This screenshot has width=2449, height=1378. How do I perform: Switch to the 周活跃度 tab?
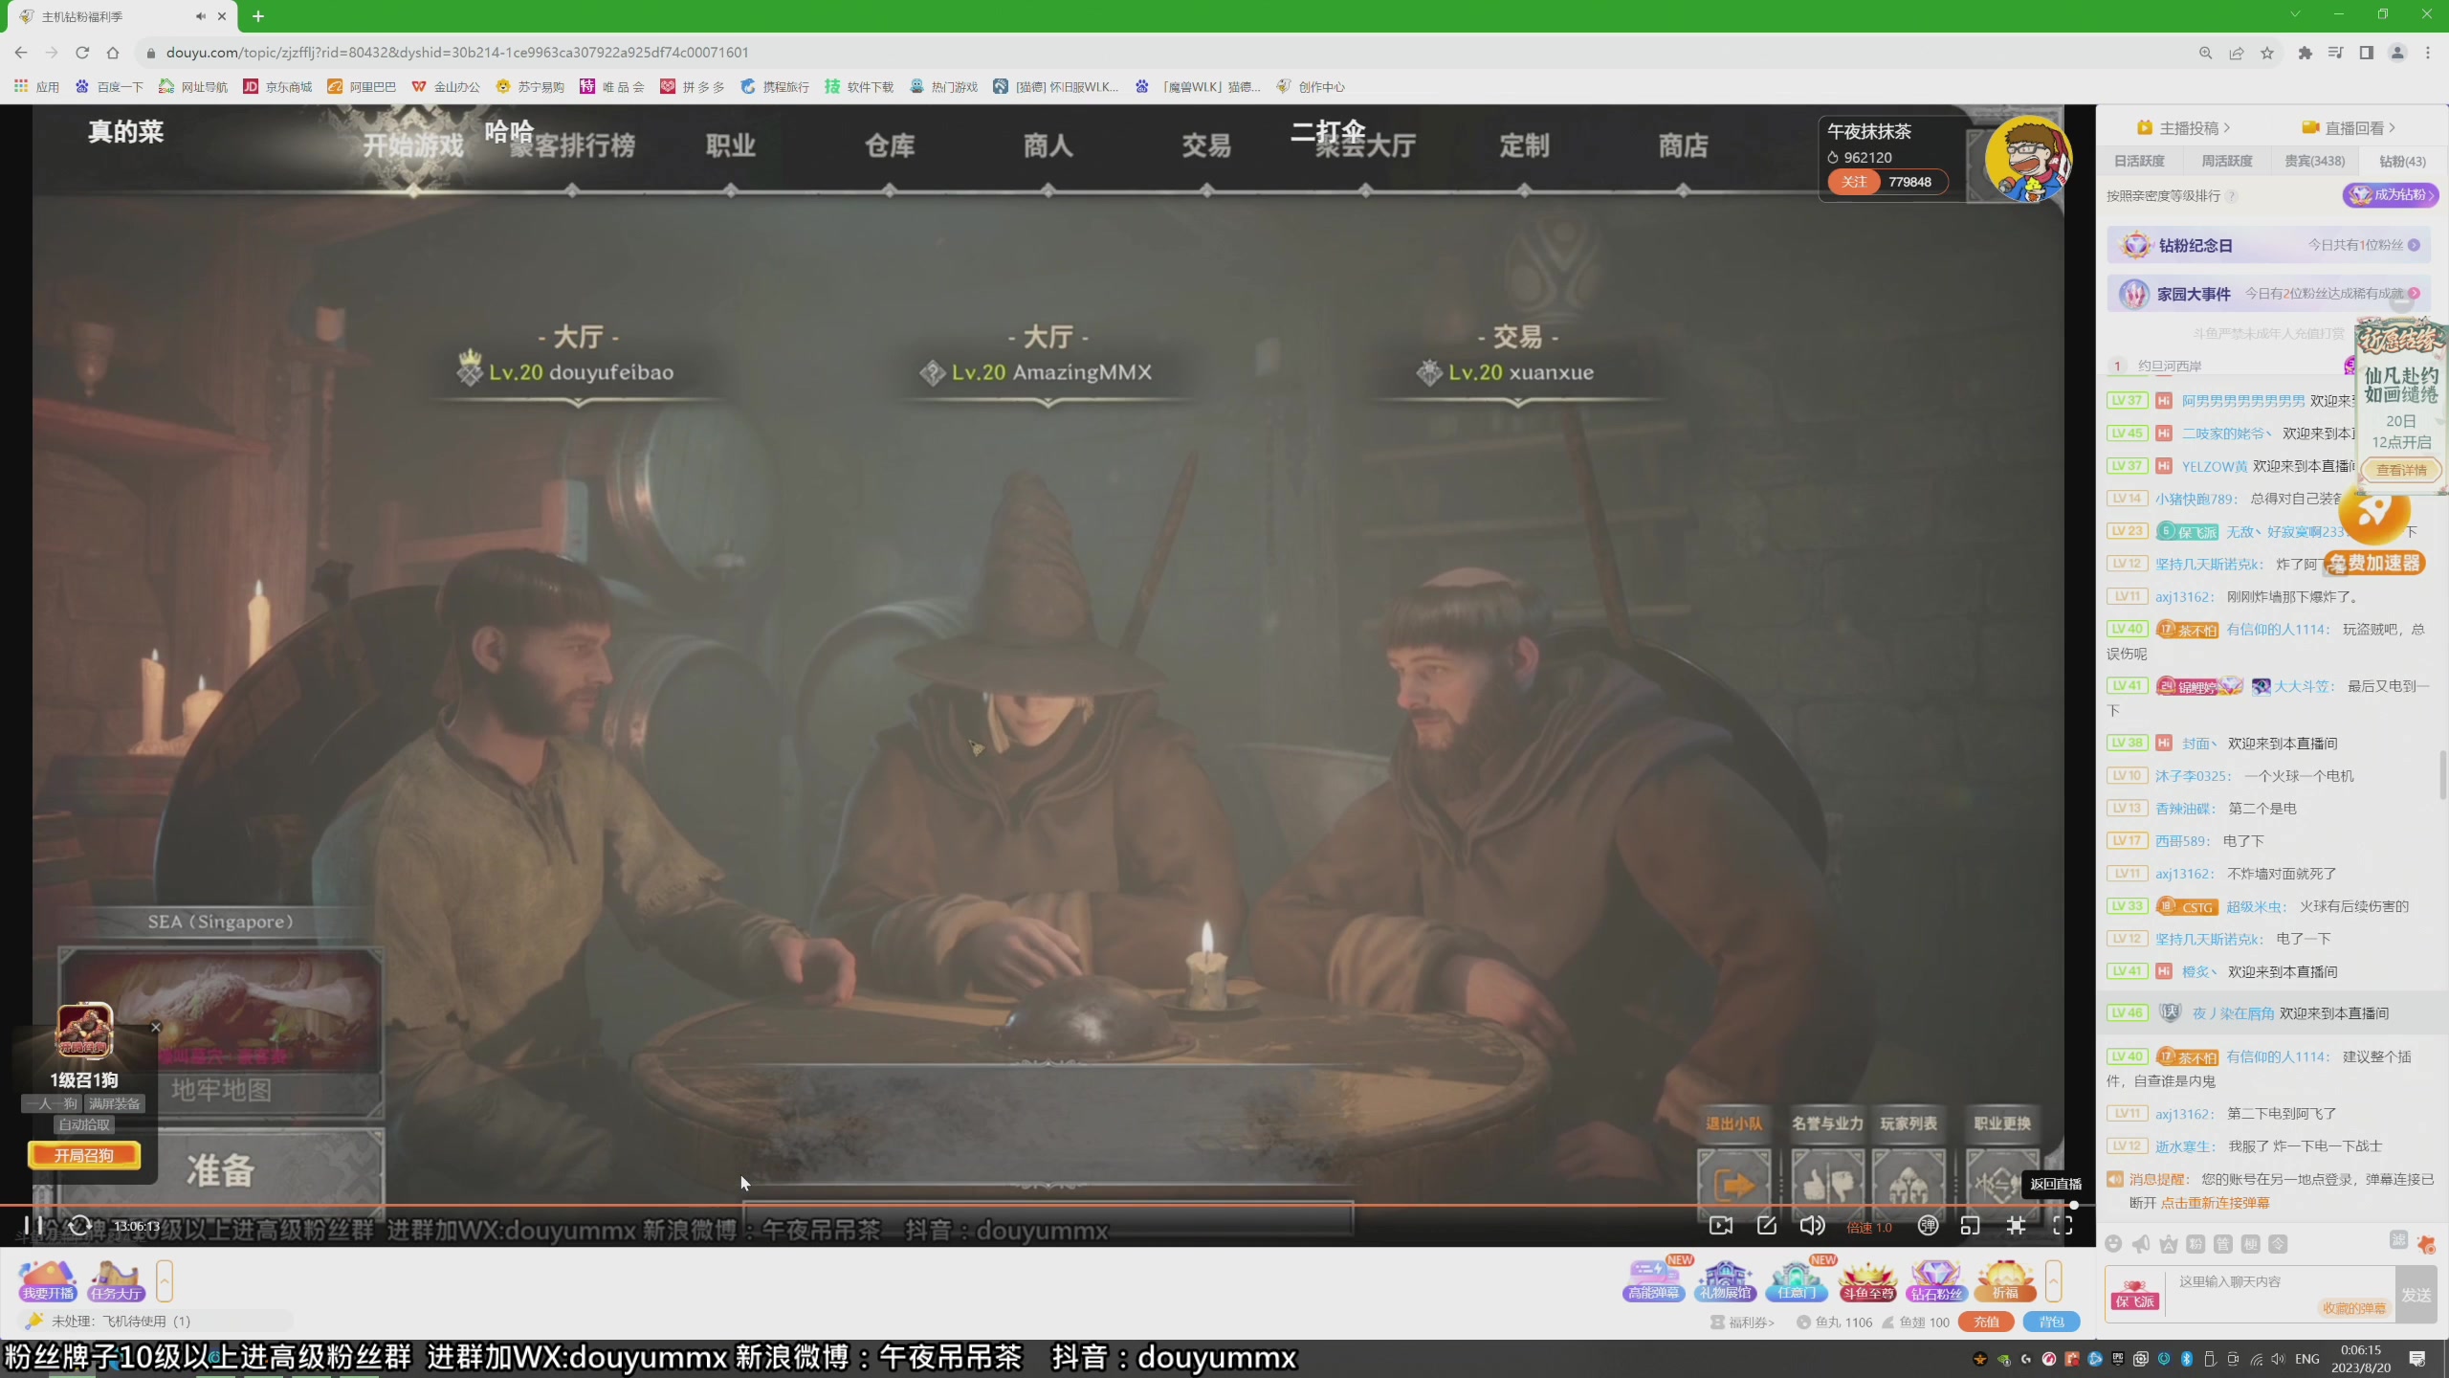(2227, 161)
